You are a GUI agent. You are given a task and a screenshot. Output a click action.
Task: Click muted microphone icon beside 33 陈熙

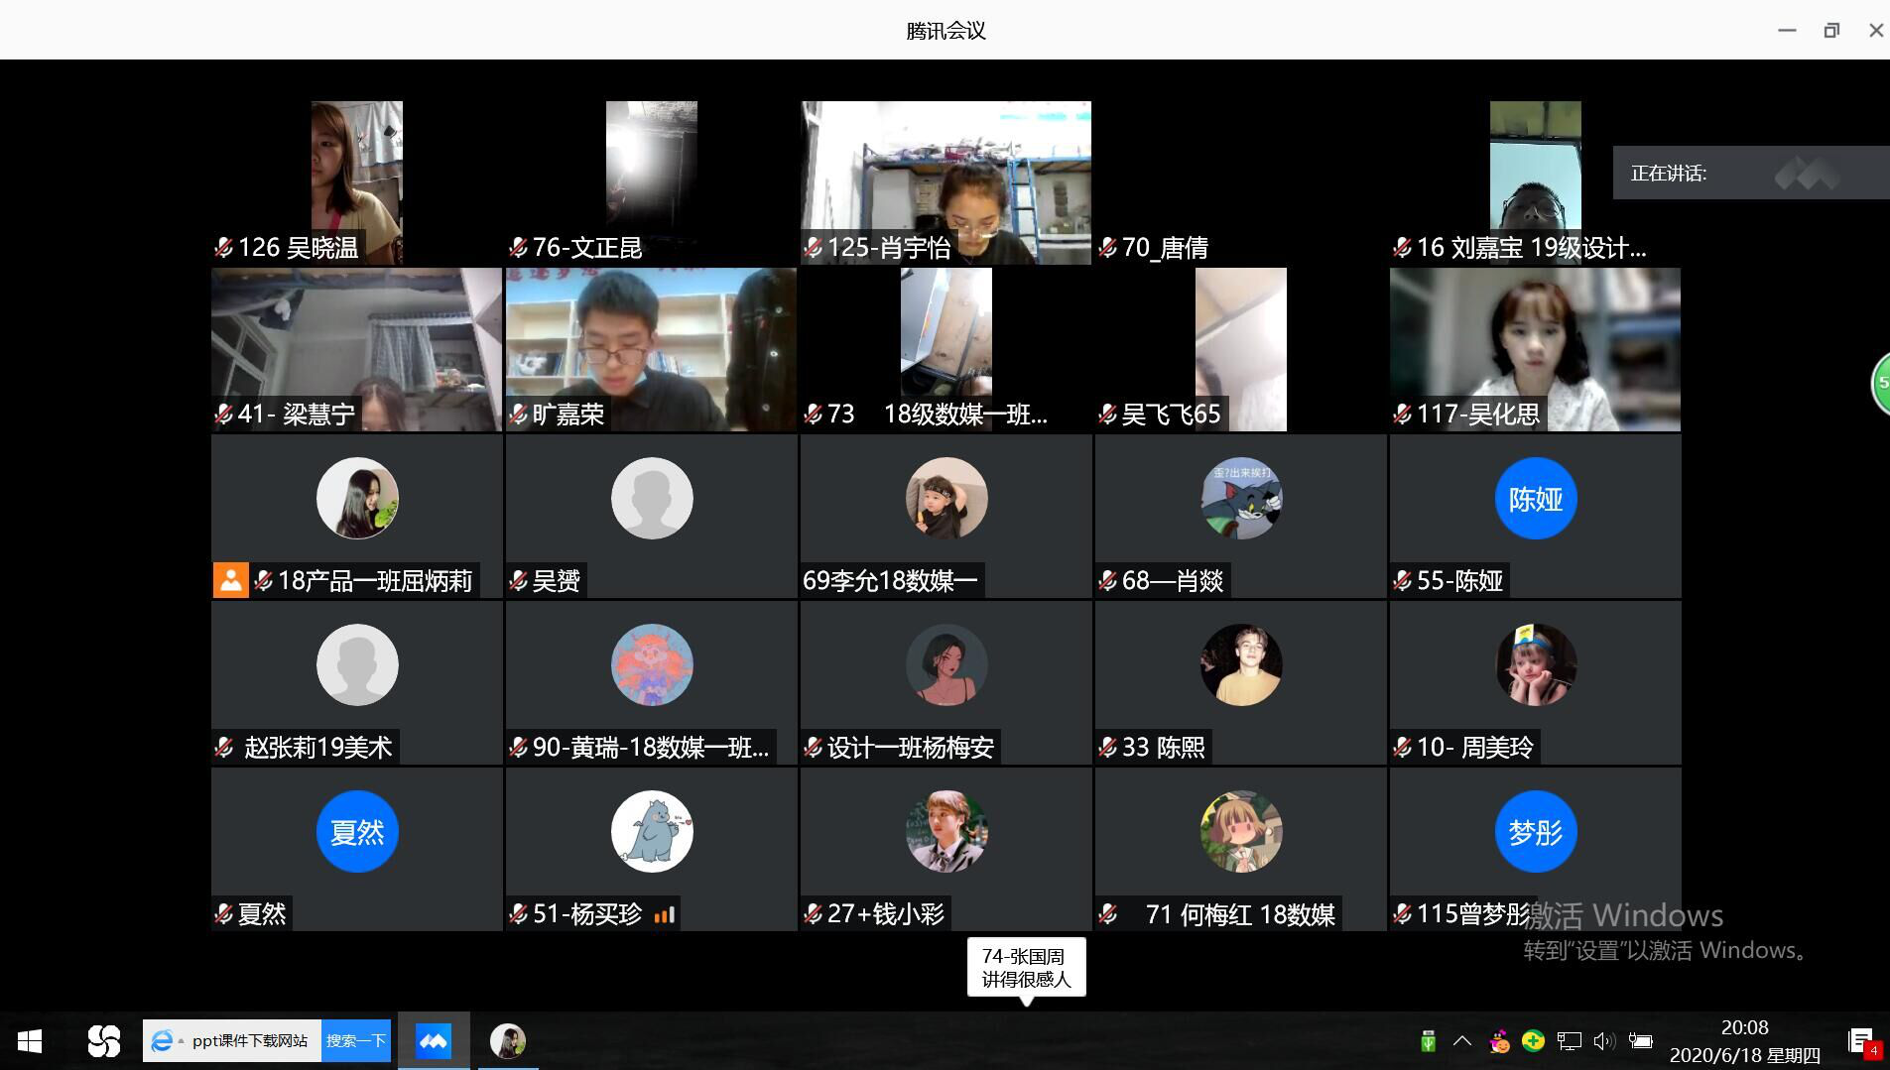click(1108, 748)
